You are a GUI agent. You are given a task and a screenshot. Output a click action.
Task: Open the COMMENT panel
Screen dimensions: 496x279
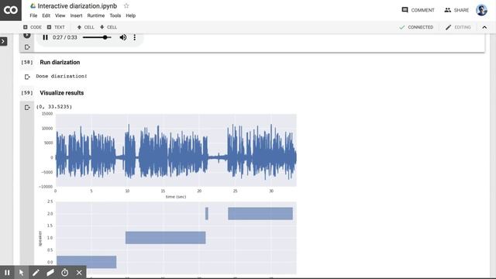(x=418, y=10)
